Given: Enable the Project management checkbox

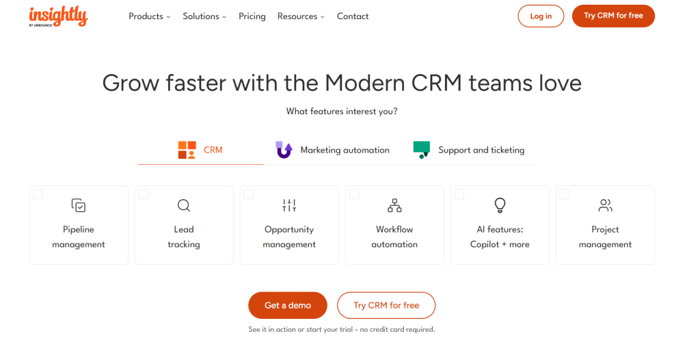Looking at the screenshot, I should click(x=565, y=194).
